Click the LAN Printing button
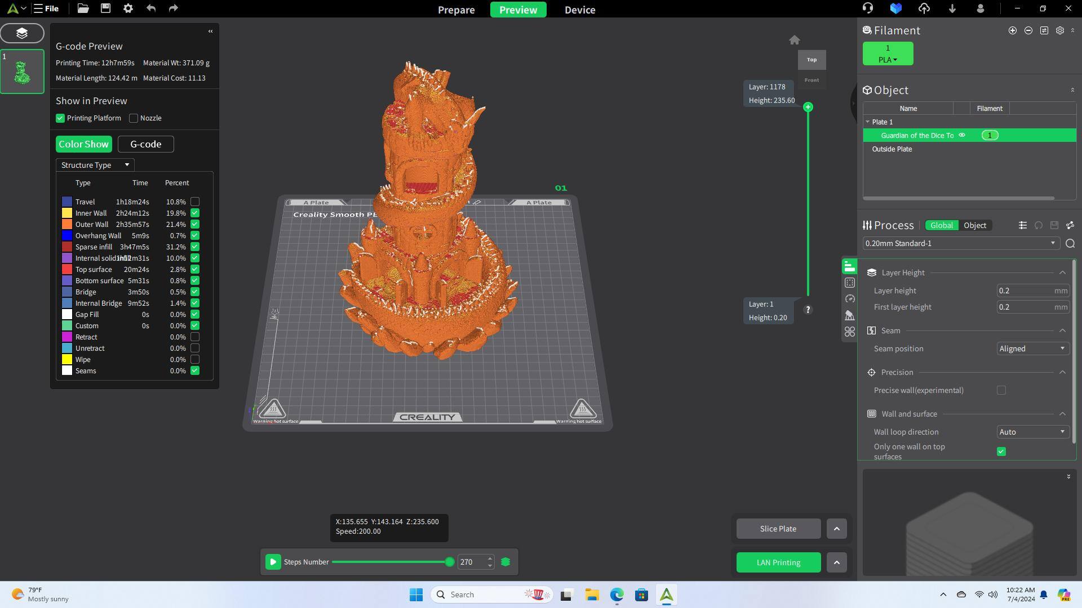The height and width of the screenshot is (608, 1082). (778, 562)
